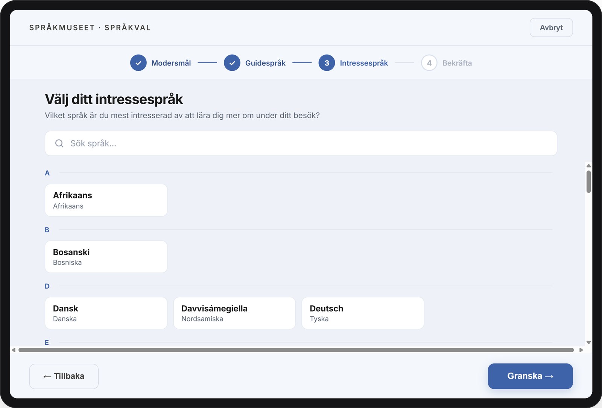Click the search magnifier icon

point(59,143)
